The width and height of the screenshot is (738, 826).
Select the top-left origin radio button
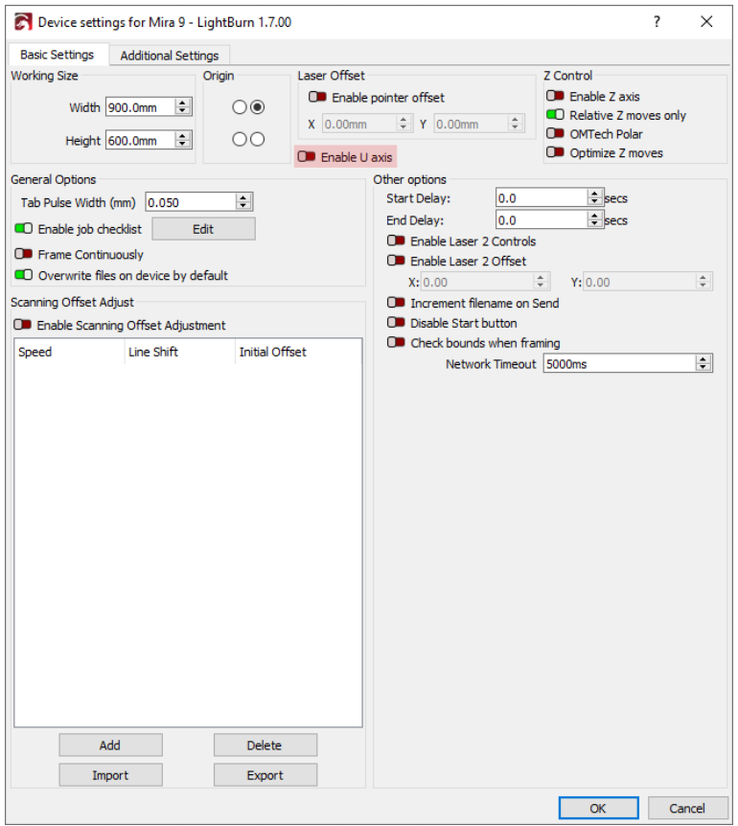240,107
